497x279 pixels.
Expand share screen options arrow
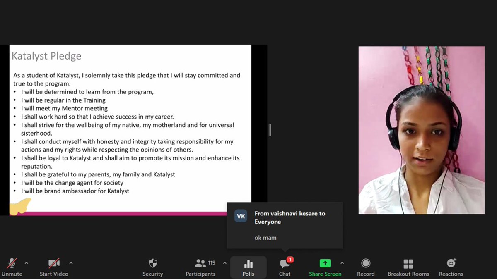click(342, 263)
